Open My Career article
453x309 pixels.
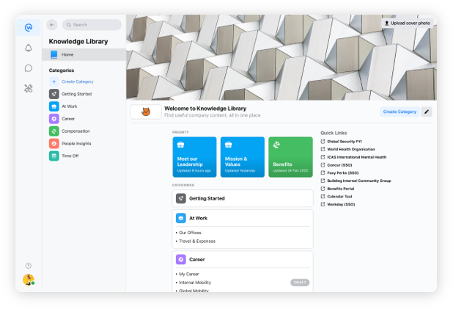pyautogui.click(x=189, y=274)
